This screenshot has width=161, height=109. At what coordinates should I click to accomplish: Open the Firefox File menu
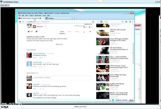(x=20, y=16)
